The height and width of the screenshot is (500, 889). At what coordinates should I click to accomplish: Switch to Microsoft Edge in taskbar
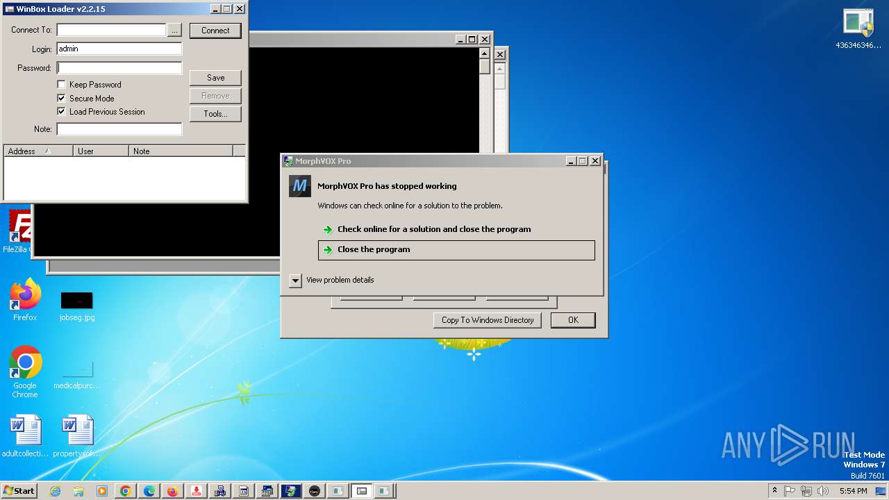point(149,491)
